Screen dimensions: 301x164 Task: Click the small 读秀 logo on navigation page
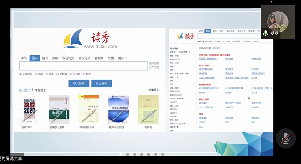point(186,36)
